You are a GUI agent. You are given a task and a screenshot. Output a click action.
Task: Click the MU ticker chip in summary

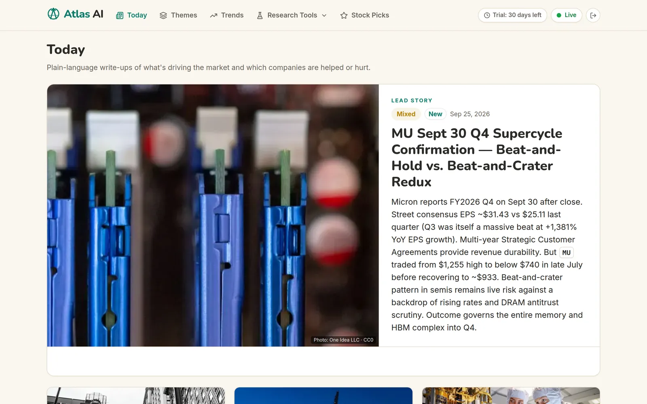(567, 253)
